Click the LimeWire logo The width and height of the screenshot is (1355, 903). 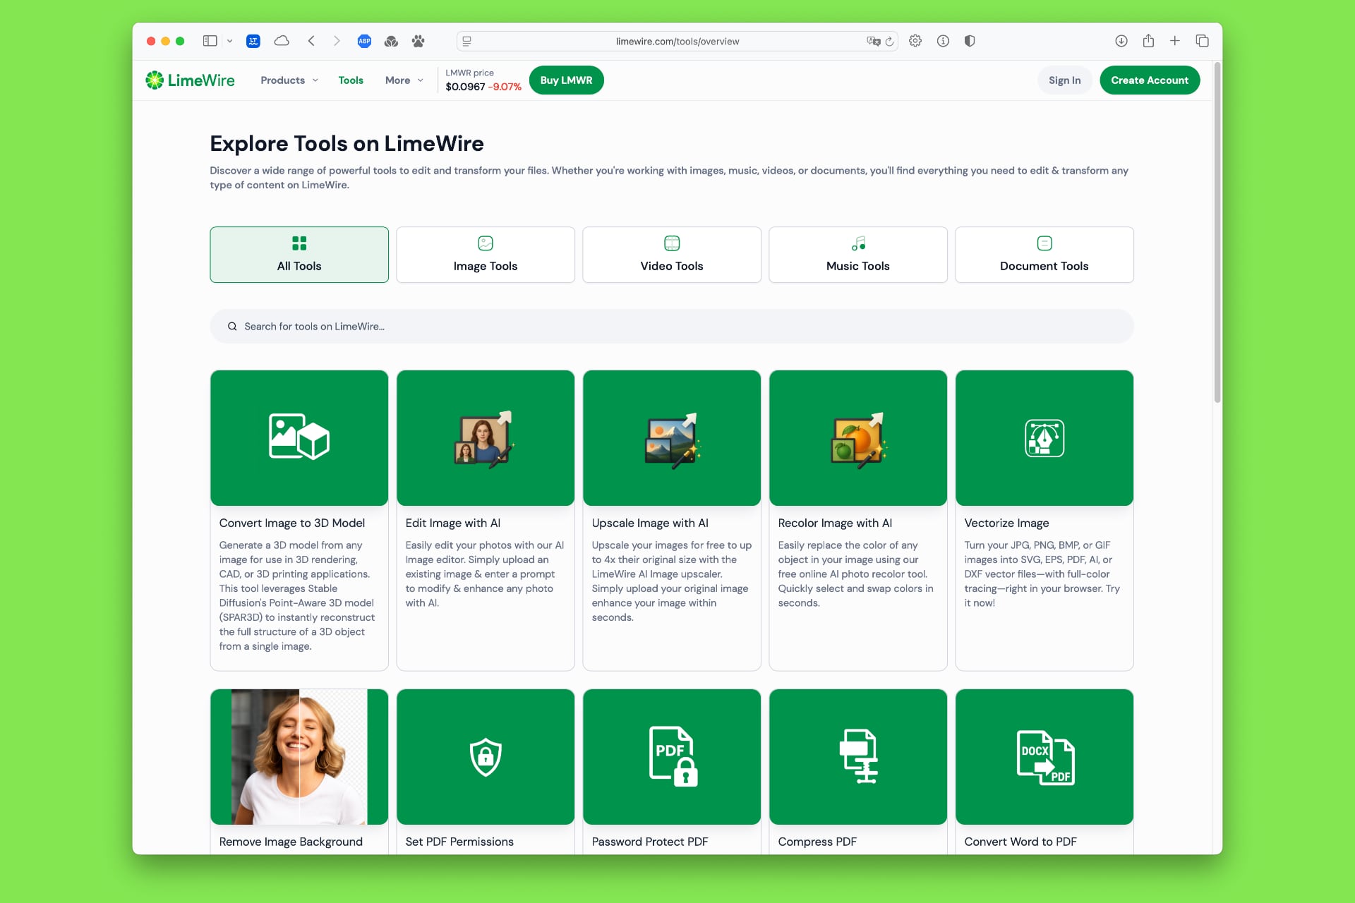tap(189, 80)
